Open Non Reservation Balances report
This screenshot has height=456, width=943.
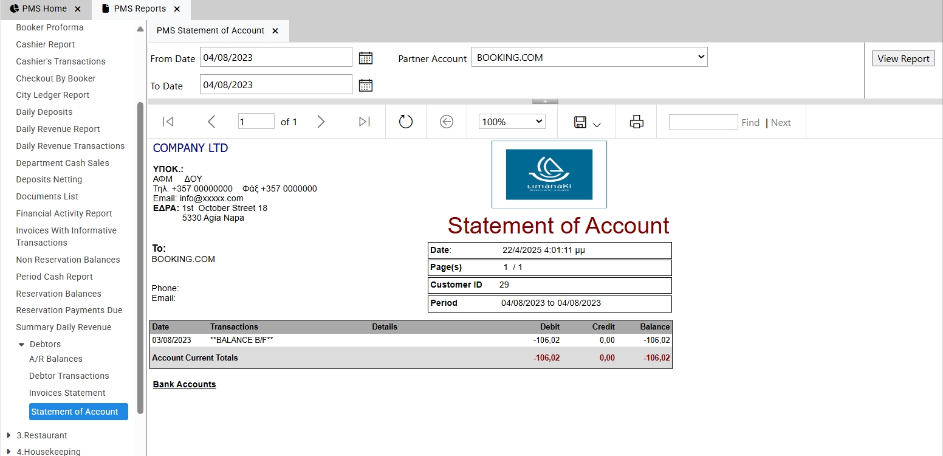[68, 260]
